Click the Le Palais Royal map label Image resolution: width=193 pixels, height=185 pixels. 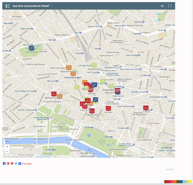[146, 140]
